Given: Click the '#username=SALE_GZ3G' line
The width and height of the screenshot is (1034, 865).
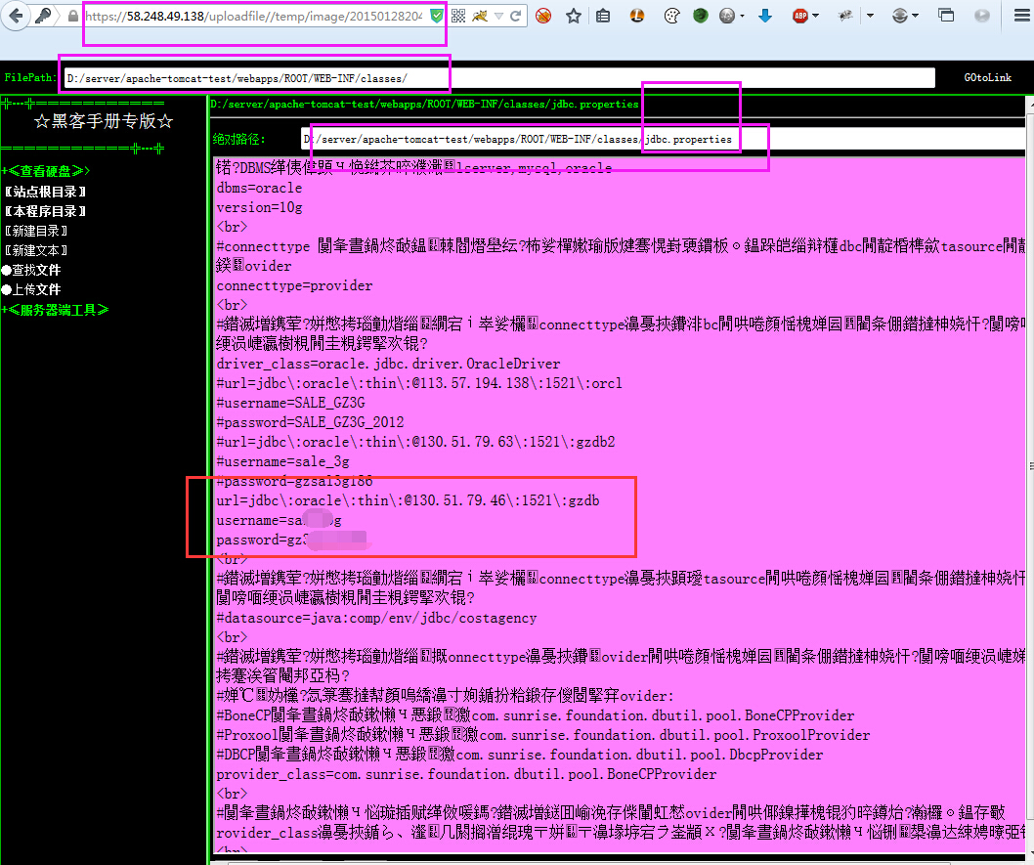Looking at the screenshot, I should (x=291, y=403).
